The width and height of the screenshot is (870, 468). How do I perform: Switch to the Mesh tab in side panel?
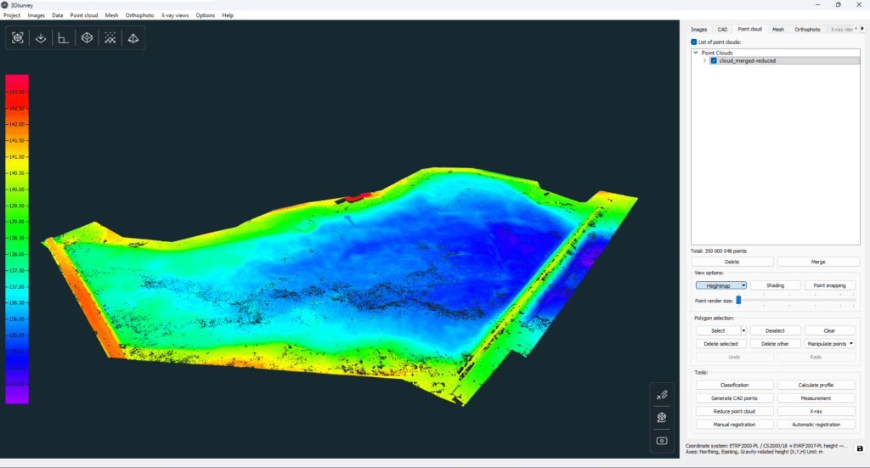pyautogui.click(x=778, y=30)
